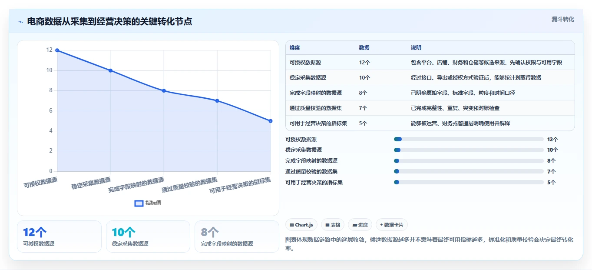Click the 进度 tag
This screenshot has height=270, width=592.
pos(360,225)
